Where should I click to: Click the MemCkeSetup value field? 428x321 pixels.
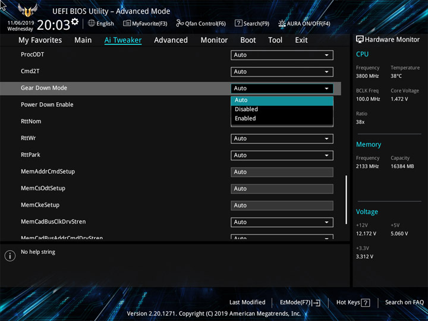coord(282,206)
